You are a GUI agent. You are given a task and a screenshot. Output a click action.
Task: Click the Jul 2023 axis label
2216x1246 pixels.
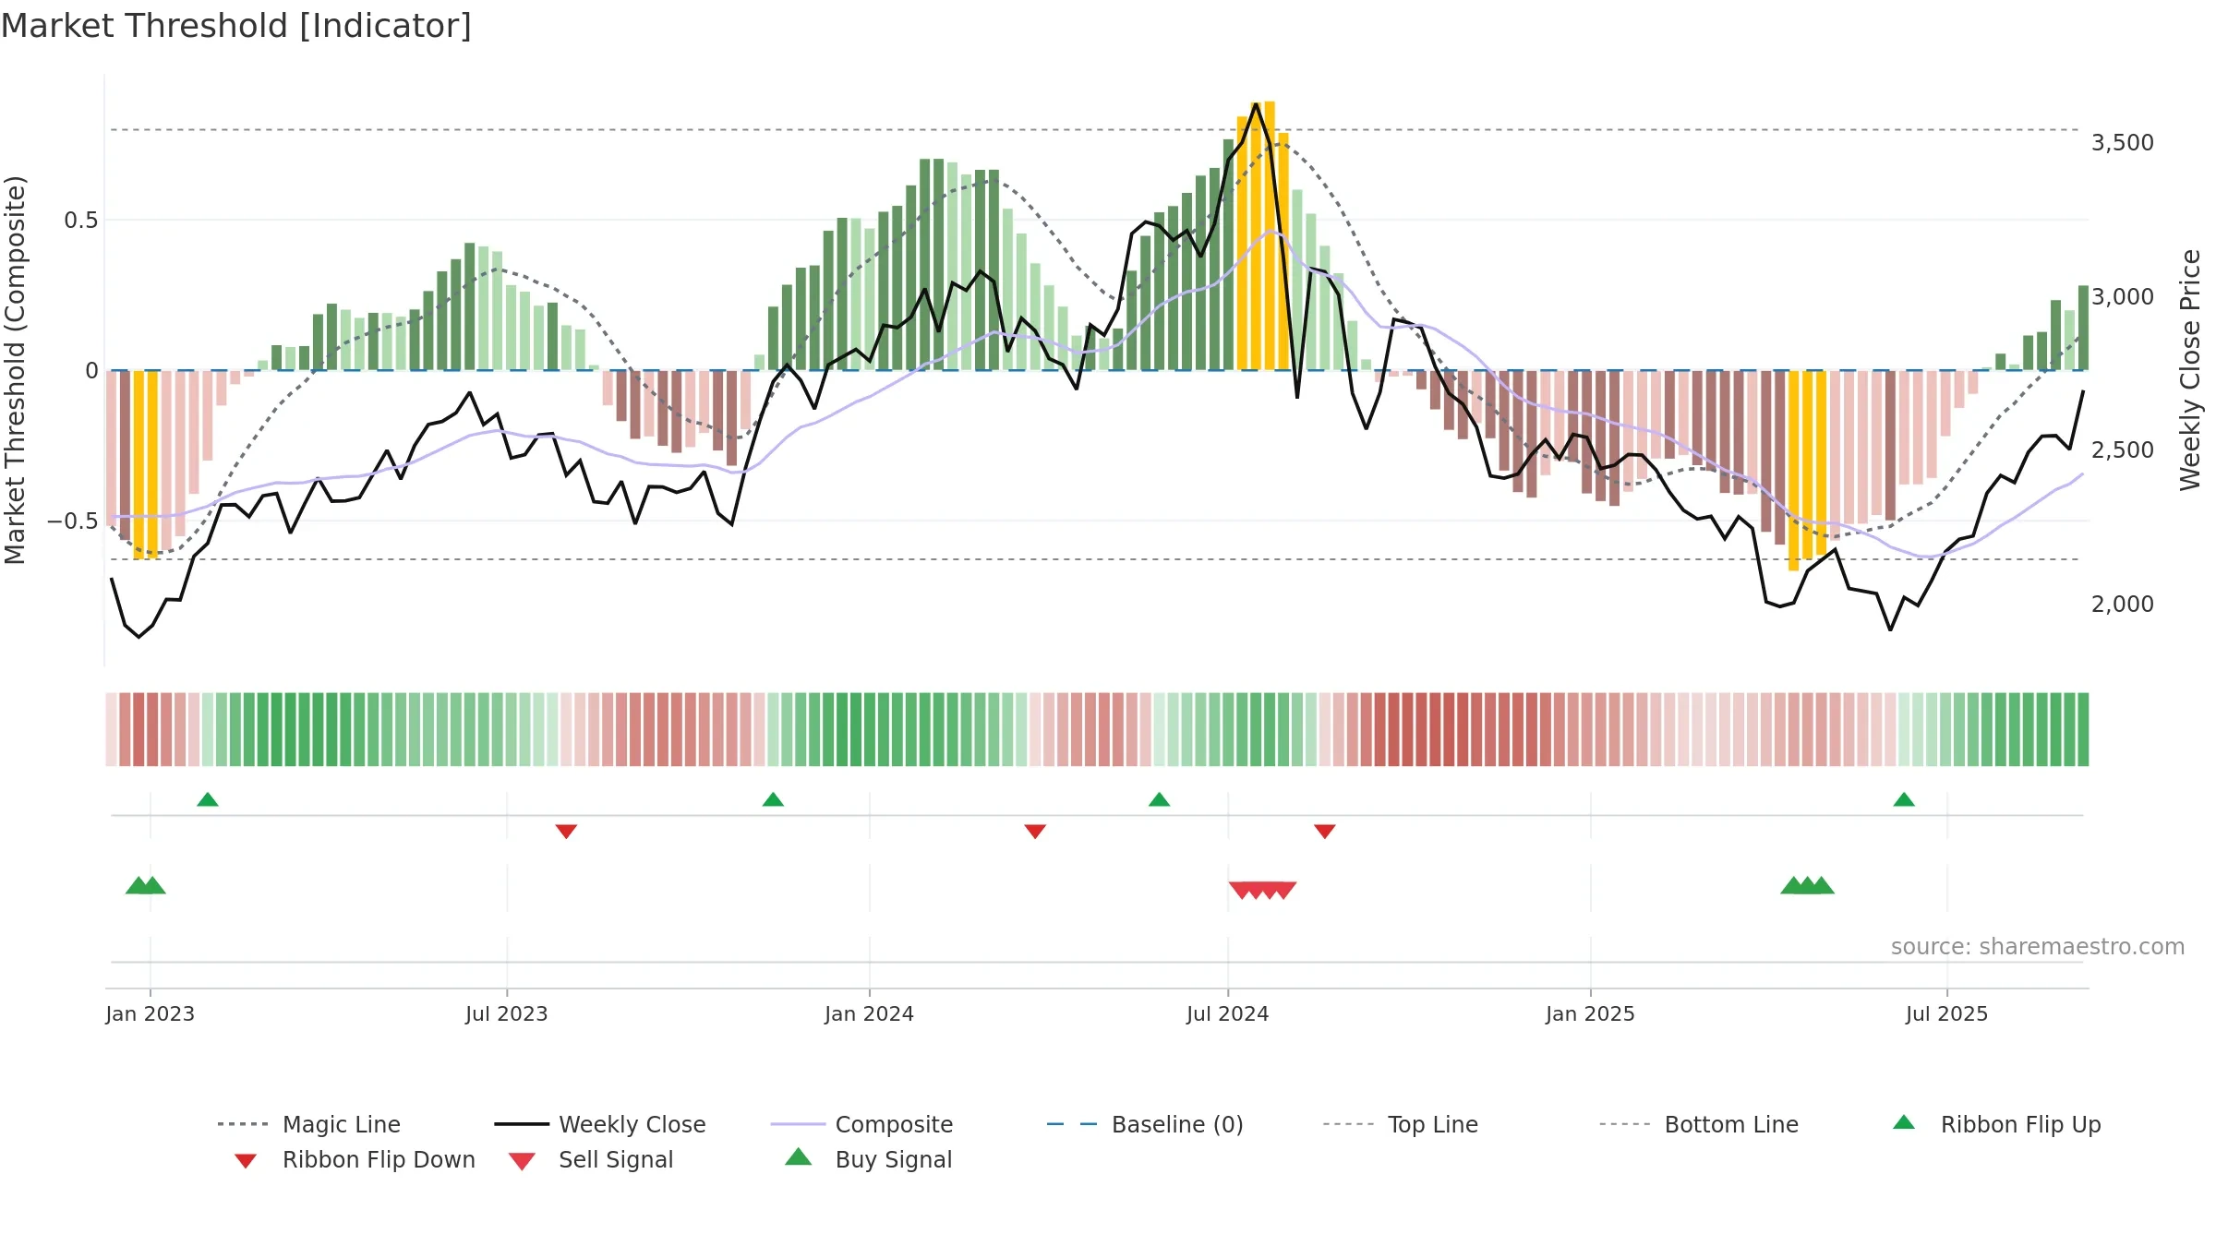pyautogui.click(x=507, y=1013)
